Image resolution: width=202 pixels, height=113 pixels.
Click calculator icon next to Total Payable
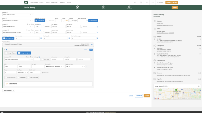pyautogui.click(x=69, y=38)
